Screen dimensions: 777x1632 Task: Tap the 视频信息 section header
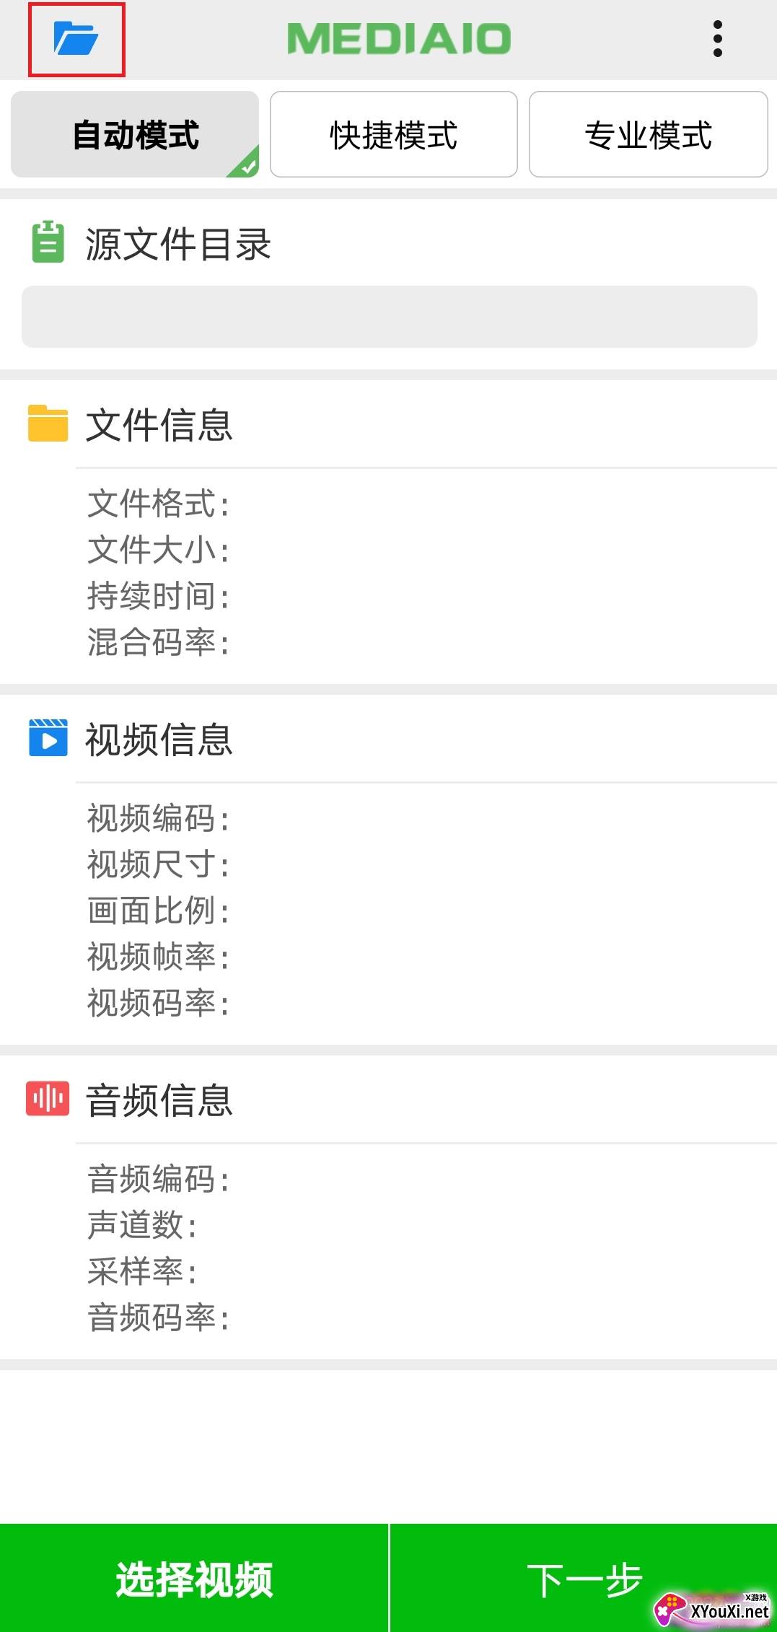tap(159, 740)
